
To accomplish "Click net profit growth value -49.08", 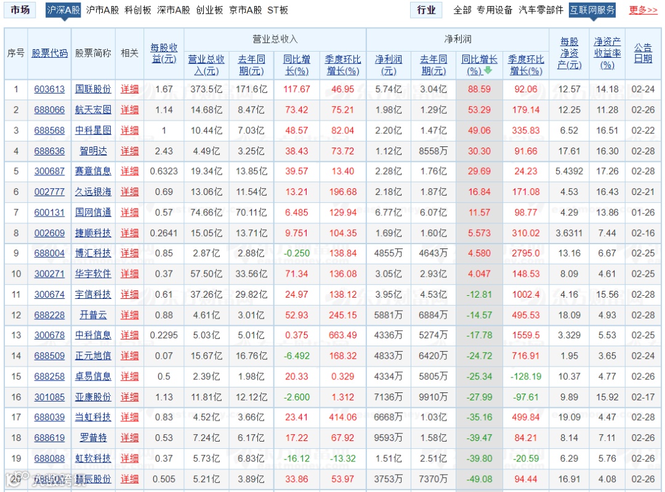I will [x=479, y=479].
